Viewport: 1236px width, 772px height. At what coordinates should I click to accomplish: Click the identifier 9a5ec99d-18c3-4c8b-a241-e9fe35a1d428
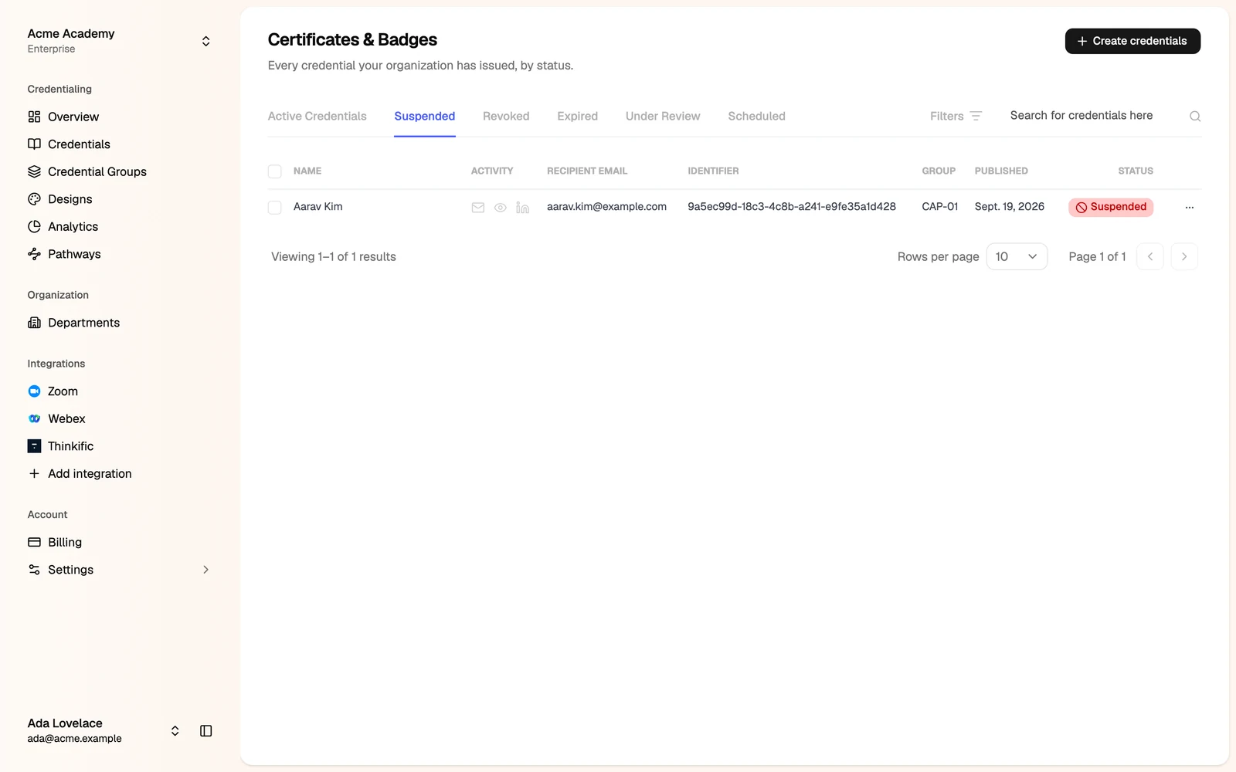(792, 207)
